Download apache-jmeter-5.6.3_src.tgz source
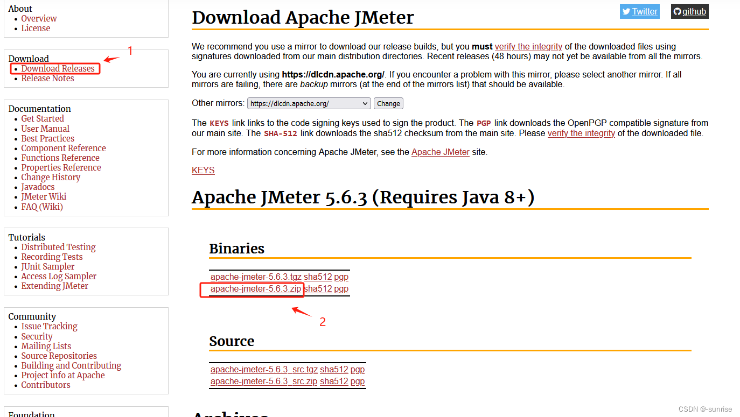740x417 pixels. pos(264,369)
